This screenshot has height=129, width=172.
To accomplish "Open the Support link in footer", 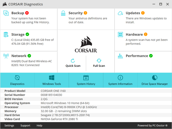I will (25, 125).
